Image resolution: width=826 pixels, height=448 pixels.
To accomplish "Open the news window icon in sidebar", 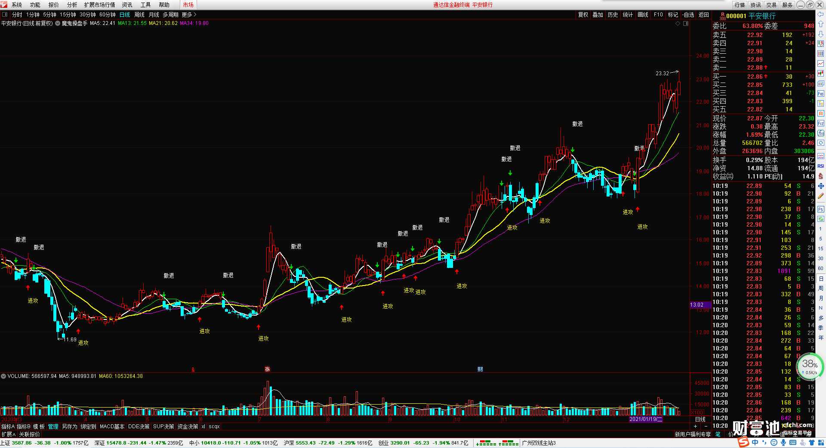I will tap(821, 83).
